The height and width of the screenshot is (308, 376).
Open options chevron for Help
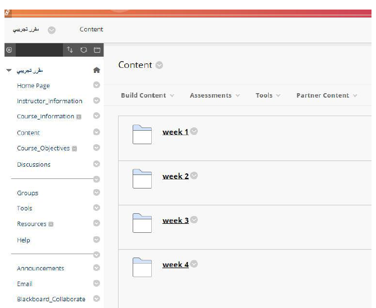pos(97,240)
